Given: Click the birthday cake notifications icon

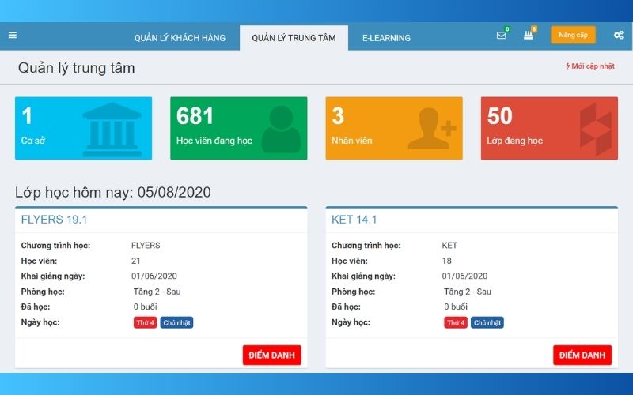Looking at the screenshot, I should 529,36.
